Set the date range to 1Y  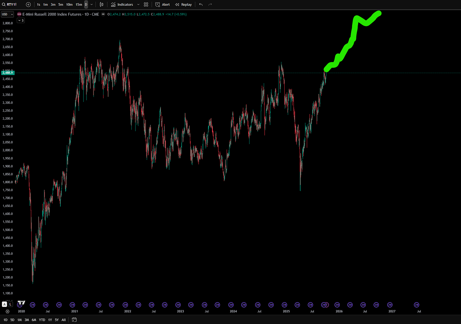click(50, 320)
